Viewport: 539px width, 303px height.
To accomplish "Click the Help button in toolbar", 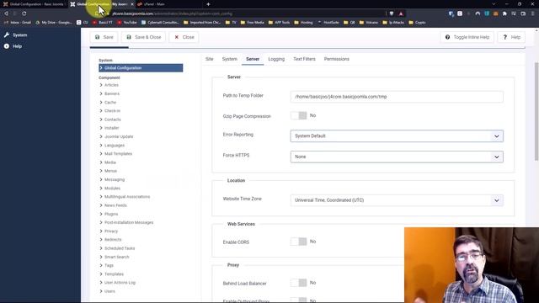I will (x=511, y=37).
